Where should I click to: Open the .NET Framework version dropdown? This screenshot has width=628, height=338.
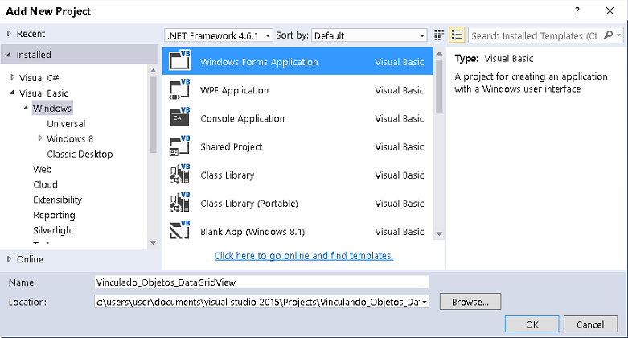217,35
